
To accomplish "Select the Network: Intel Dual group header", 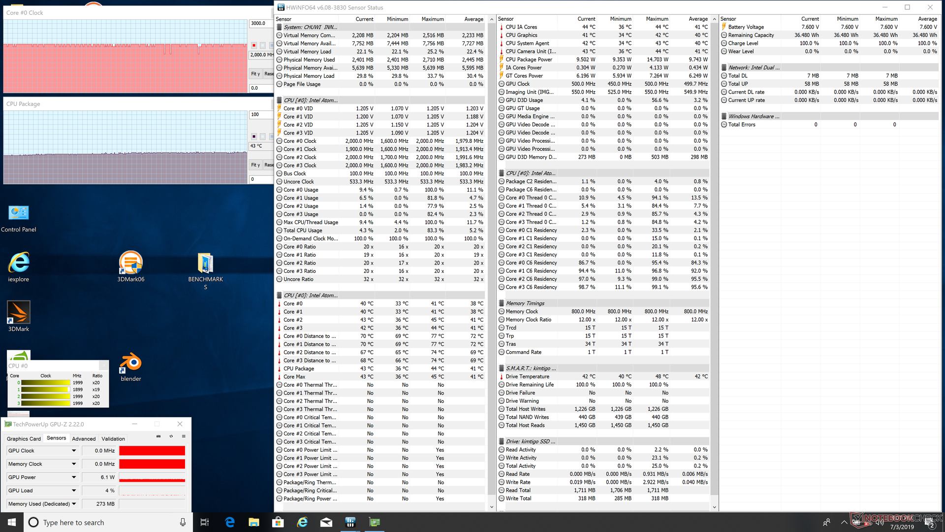I will click(x=829, y=68).
